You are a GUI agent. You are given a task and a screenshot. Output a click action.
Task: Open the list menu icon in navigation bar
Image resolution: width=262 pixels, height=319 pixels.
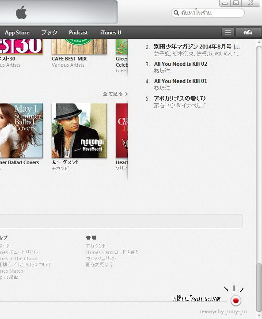[x=228, y=33]
